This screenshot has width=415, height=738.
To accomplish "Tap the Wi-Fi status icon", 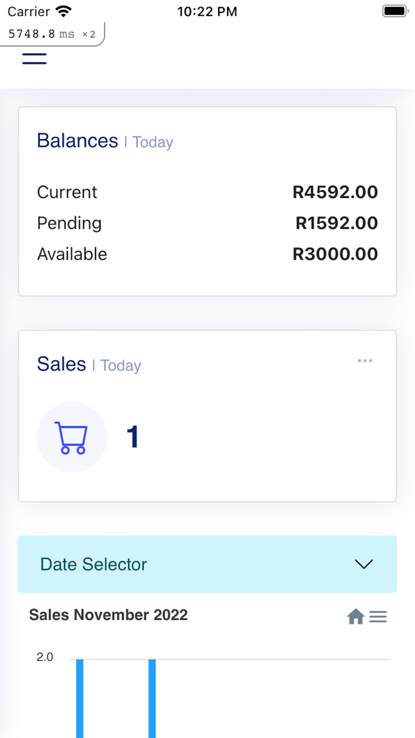I will coord(63,11).
